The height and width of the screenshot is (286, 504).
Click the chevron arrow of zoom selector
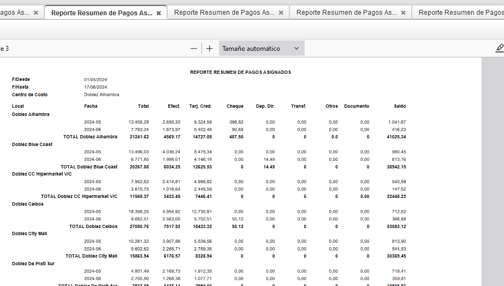tap(297, 49)
